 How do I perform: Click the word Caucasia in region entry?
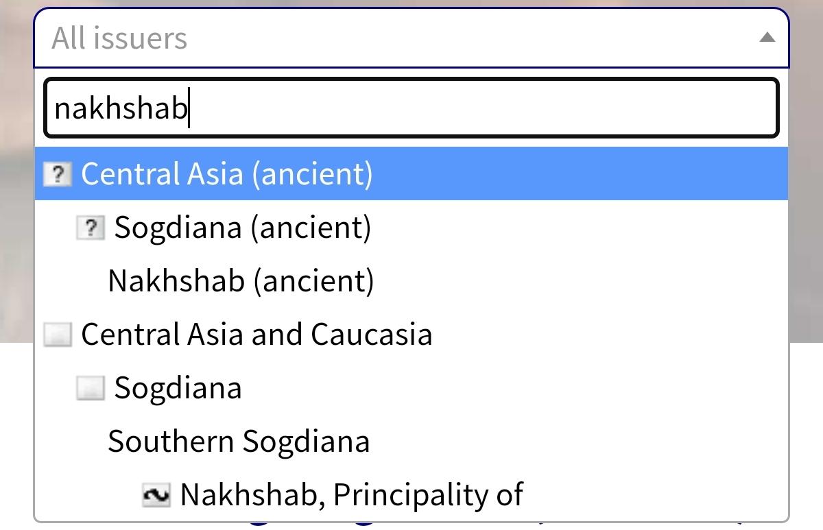coord(371,335)
